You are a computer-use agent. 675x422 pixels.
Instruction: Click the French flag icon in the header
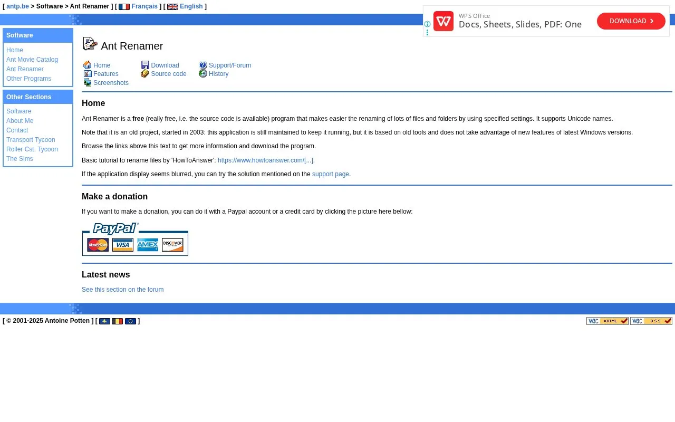point(124,7)
